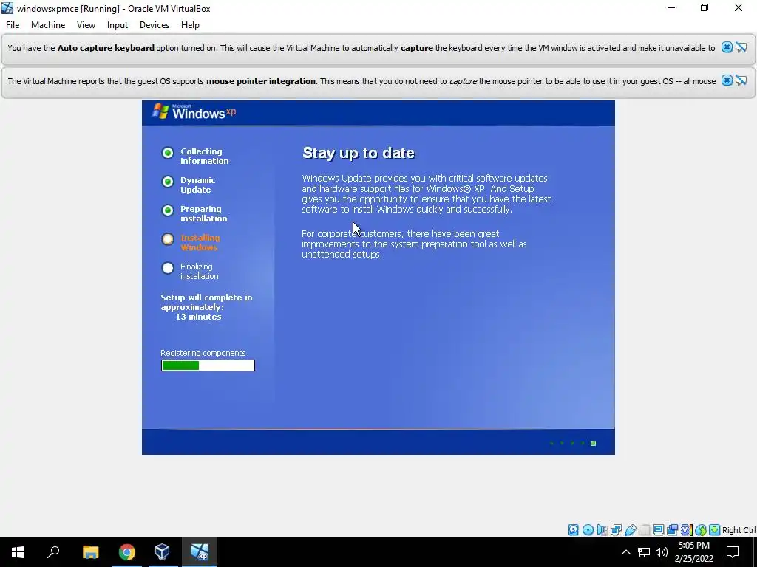Screen dimensions: 757x567
Task: Click the 'Setup will complete in approximately' text
Action: pyautogui.click(x=206, y=302)
